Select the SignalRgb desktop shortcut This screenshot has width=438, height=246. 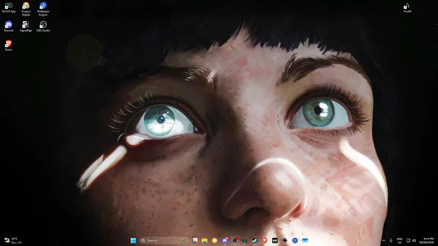(x=26, y=27)
